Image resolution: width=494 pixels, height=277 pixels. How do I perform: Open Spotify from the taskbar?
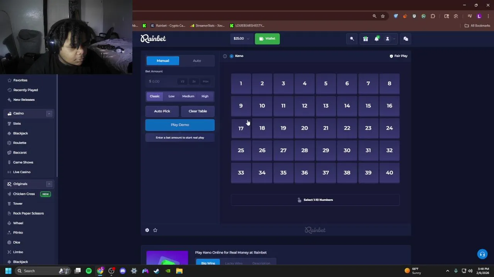(x=89, y=271)
